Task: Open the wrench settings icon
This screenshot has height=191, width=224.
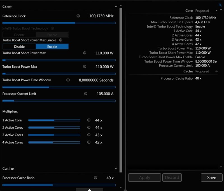Action: pyautogui.click(x=220, y=5)
